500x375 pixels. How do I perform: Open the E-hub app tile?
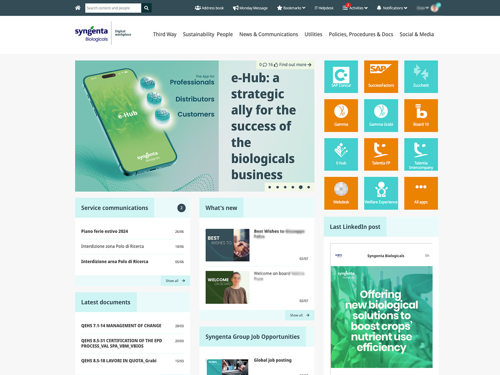click(341, 154)
